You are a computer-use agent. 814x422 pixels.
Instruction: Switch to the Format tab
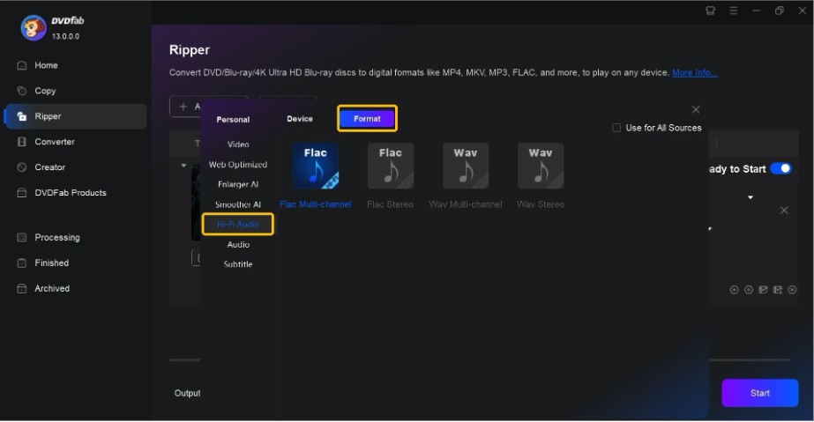367,119
